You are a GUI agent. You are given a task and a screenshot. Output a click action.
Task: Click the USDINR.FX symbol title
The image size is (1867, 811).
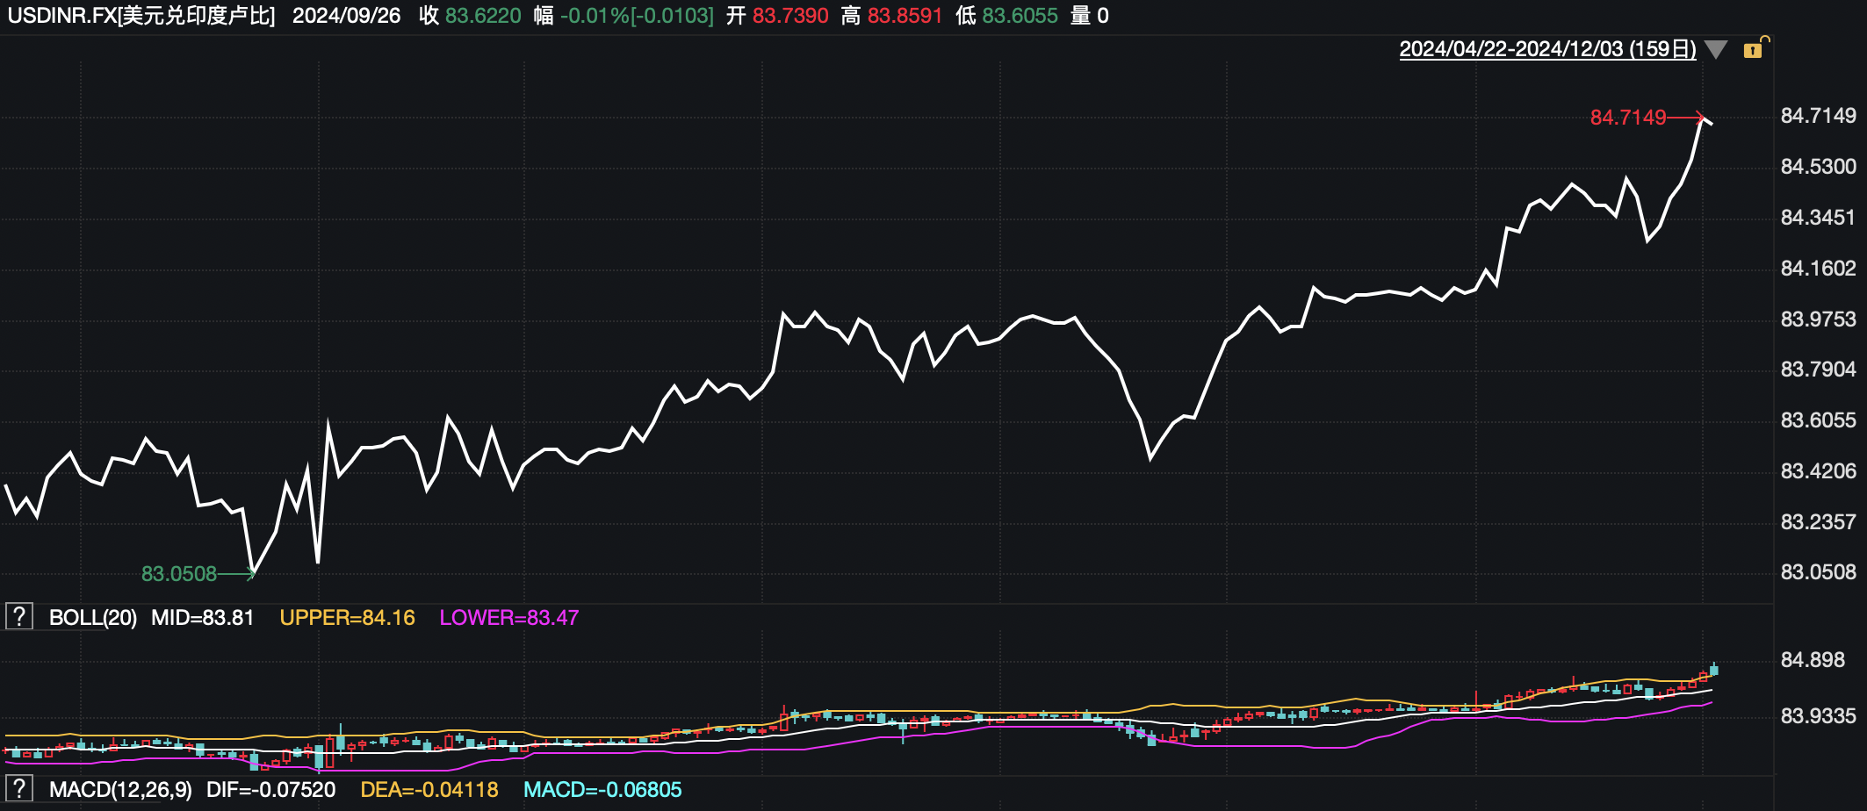(x=141, y=16)
